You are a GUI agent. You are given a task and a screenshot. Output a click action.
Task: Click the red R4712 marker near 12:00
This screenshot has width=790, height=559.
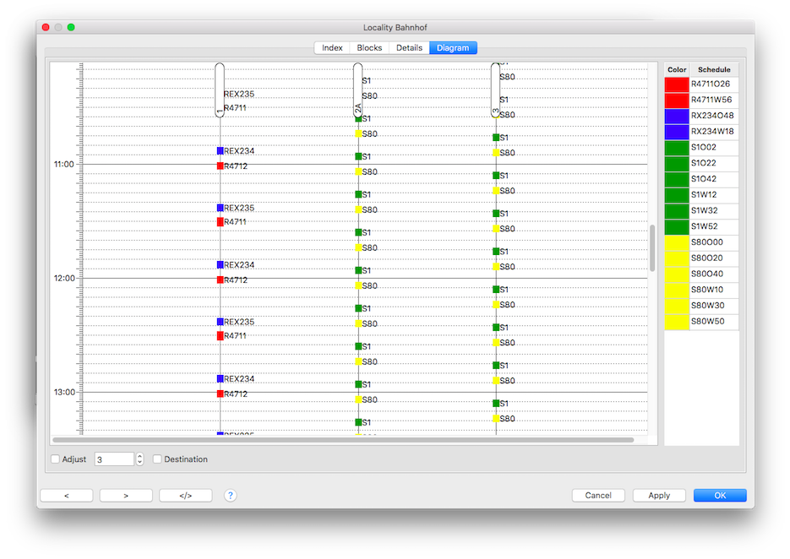point(220,279)
